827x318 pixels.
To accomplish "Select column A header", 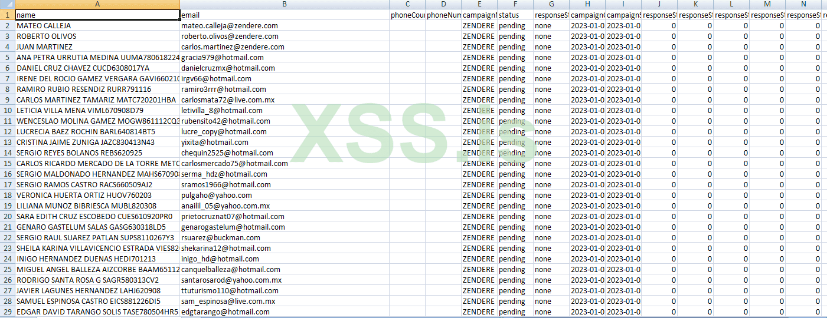I will 97,4.
